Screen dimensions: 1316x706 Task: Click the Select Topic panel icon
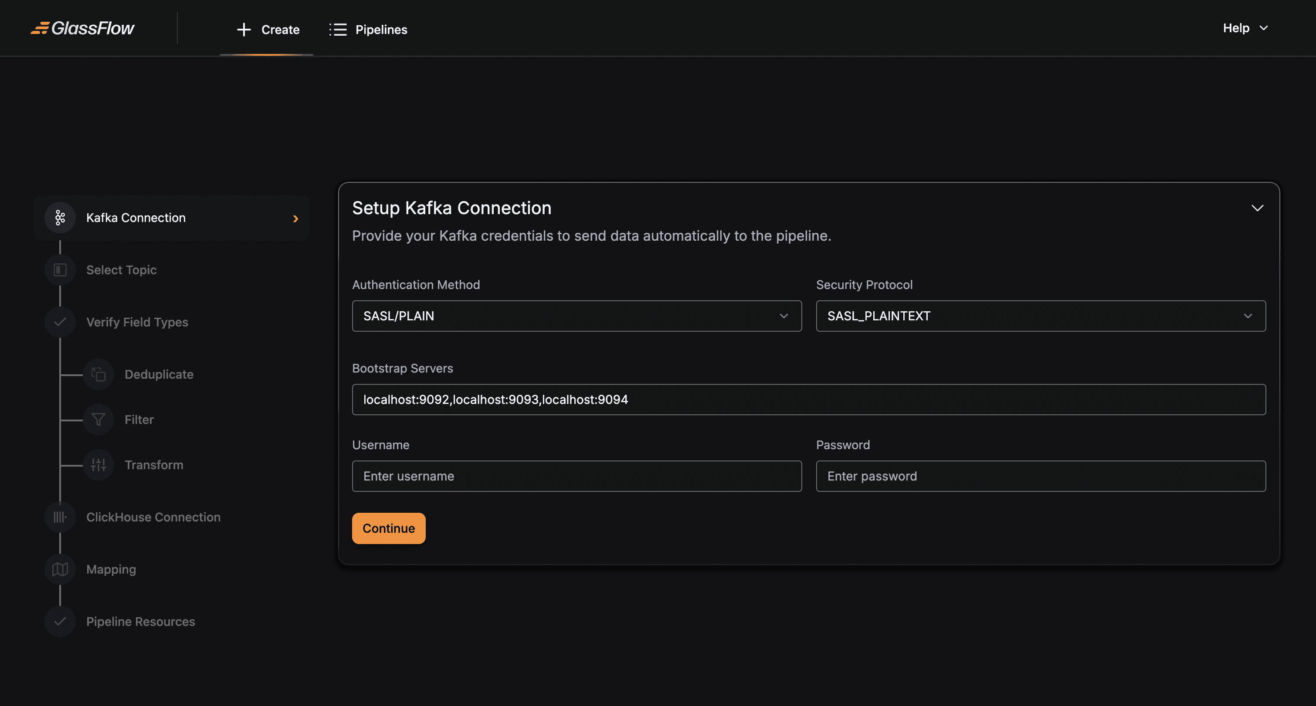(59, 270)
